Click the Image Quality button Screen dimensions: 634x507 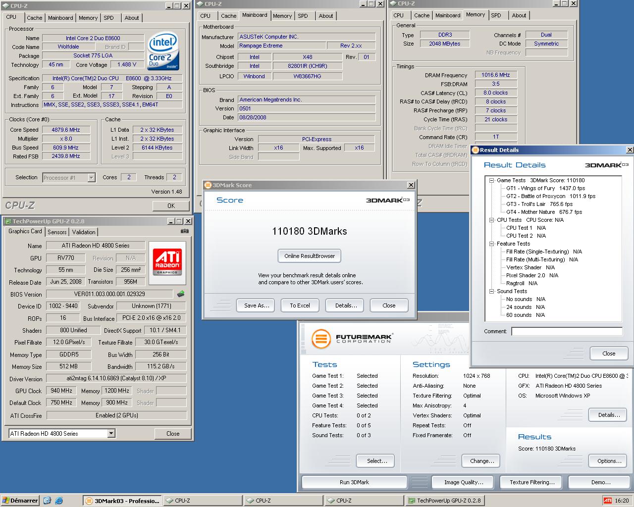(x=464, y=482)
